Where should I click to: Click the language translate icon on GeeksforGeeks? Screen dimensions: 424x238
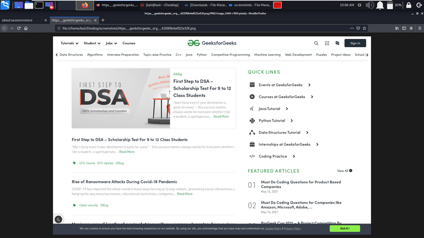(x=337, y=43)
